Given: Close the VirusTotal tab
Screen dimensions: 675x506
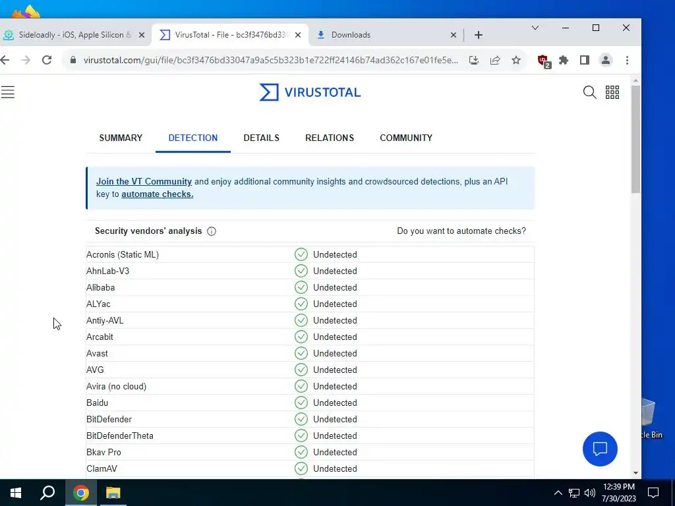Looking at the screenshot, I should (298, 35).
